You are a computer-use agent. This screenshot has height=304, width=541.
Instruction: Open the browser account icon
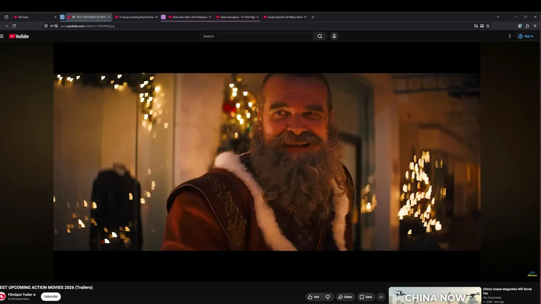pos(520,26)
